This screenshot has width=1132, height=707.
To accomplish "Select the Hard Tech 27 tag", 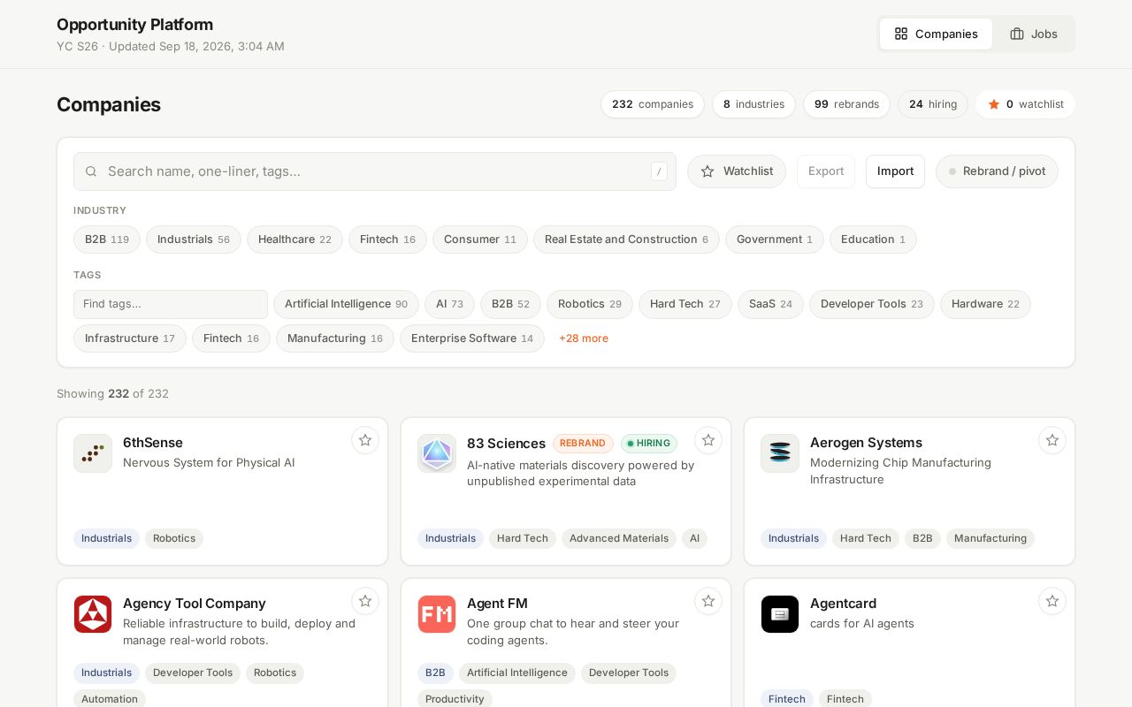I will click(x=685, y=304).
